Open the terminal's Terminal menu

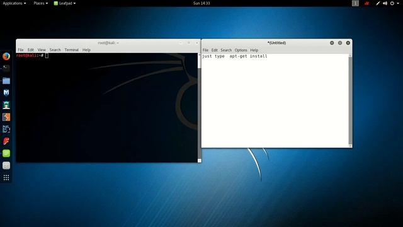[71, 50]
